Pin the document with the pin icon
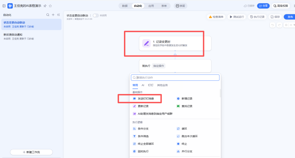The image size is (295, 158). 45,6
